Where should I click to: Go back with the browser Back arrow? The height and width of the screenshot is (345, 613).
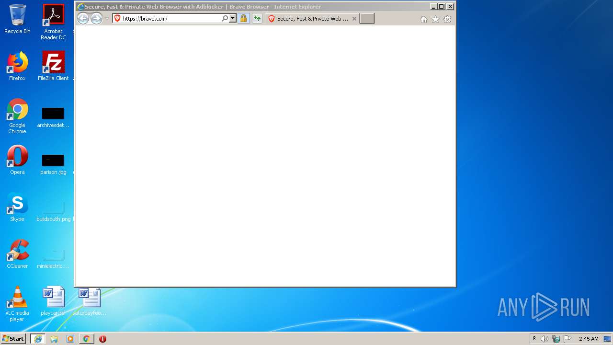click(83, 19)
